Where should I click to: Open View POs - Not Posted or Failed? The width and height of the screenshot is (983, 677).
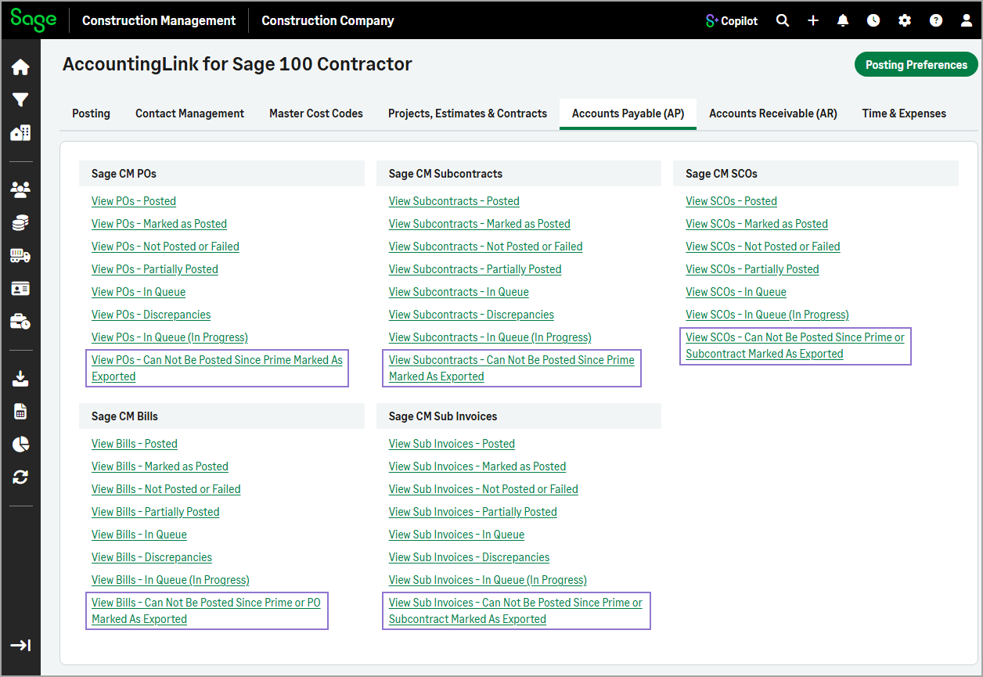[x=165, y=247]
